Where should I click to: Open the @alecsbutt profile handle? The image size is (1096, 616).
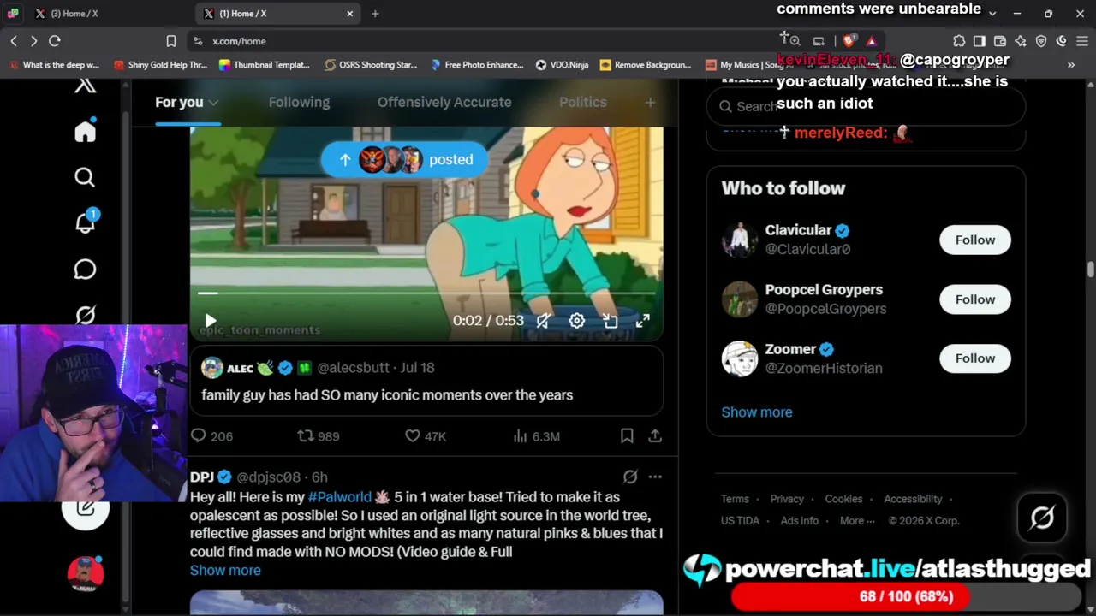(353, 368)
